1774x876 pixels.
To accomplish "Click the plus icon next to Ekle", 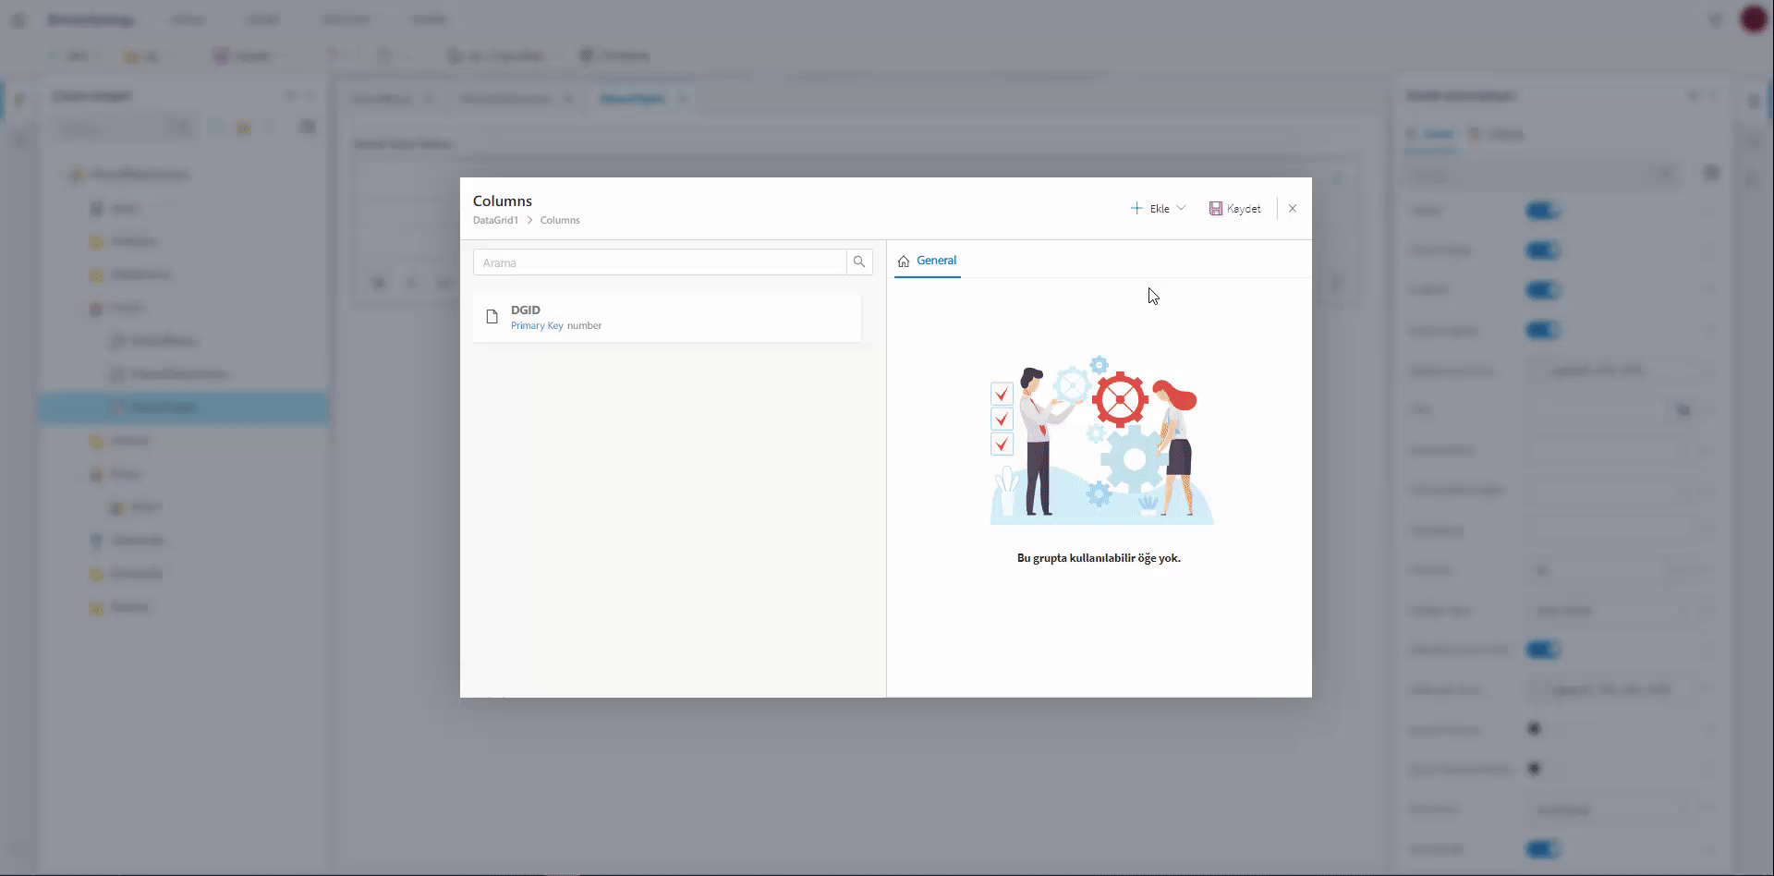I will (1136, 209).
